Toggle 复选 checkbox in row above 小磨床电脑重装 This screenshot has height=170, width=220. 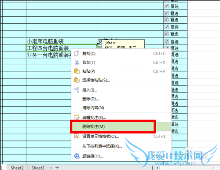point(166,34)
